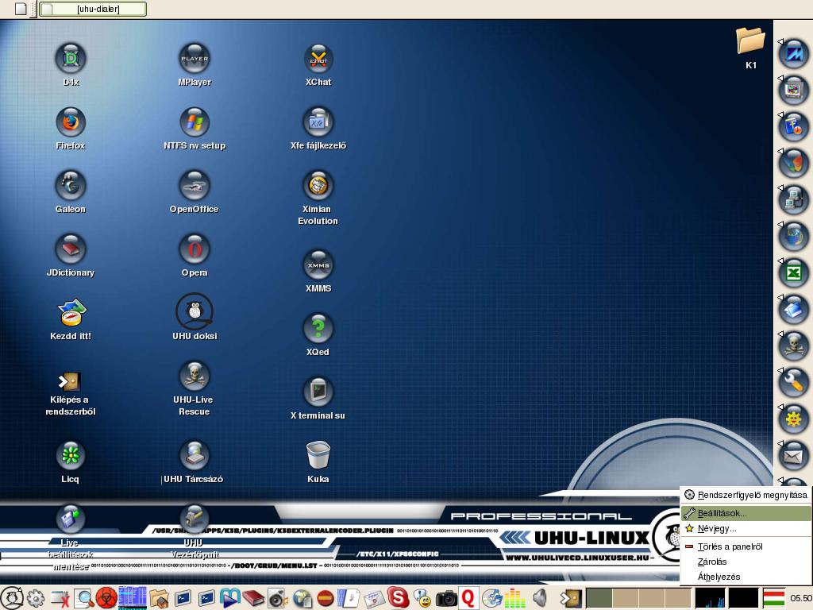Click the volume speaker in bottom panel
This screenshot has width=813, height=610.
click(540, 598)
